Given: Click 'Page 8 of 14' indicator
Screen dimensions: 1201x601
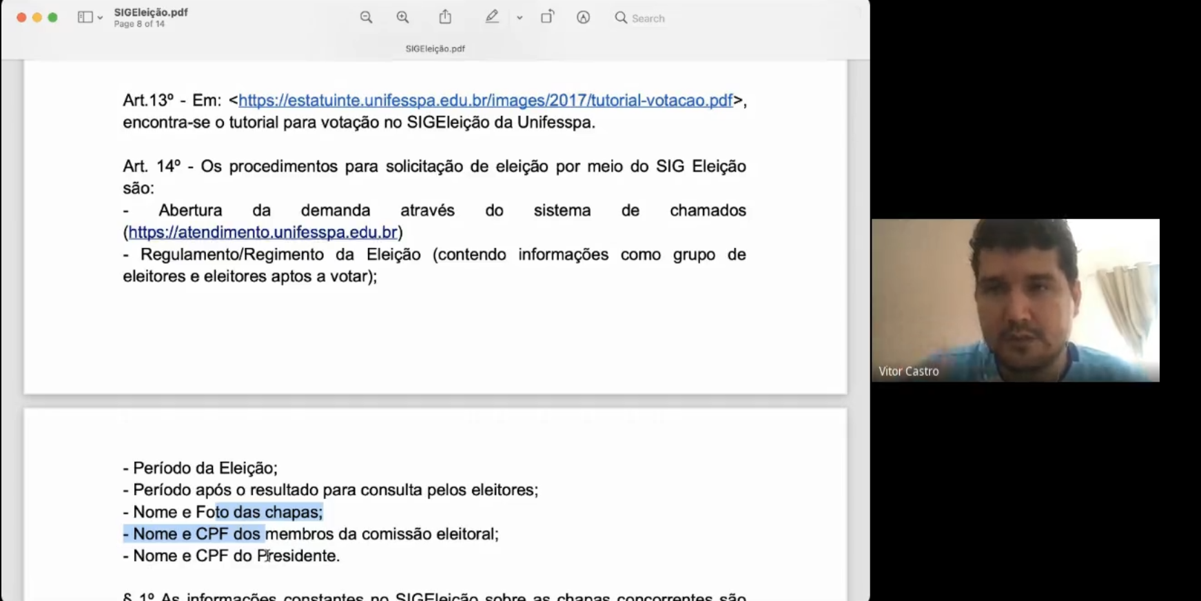Looking at the screenshot, I should 139,24.
